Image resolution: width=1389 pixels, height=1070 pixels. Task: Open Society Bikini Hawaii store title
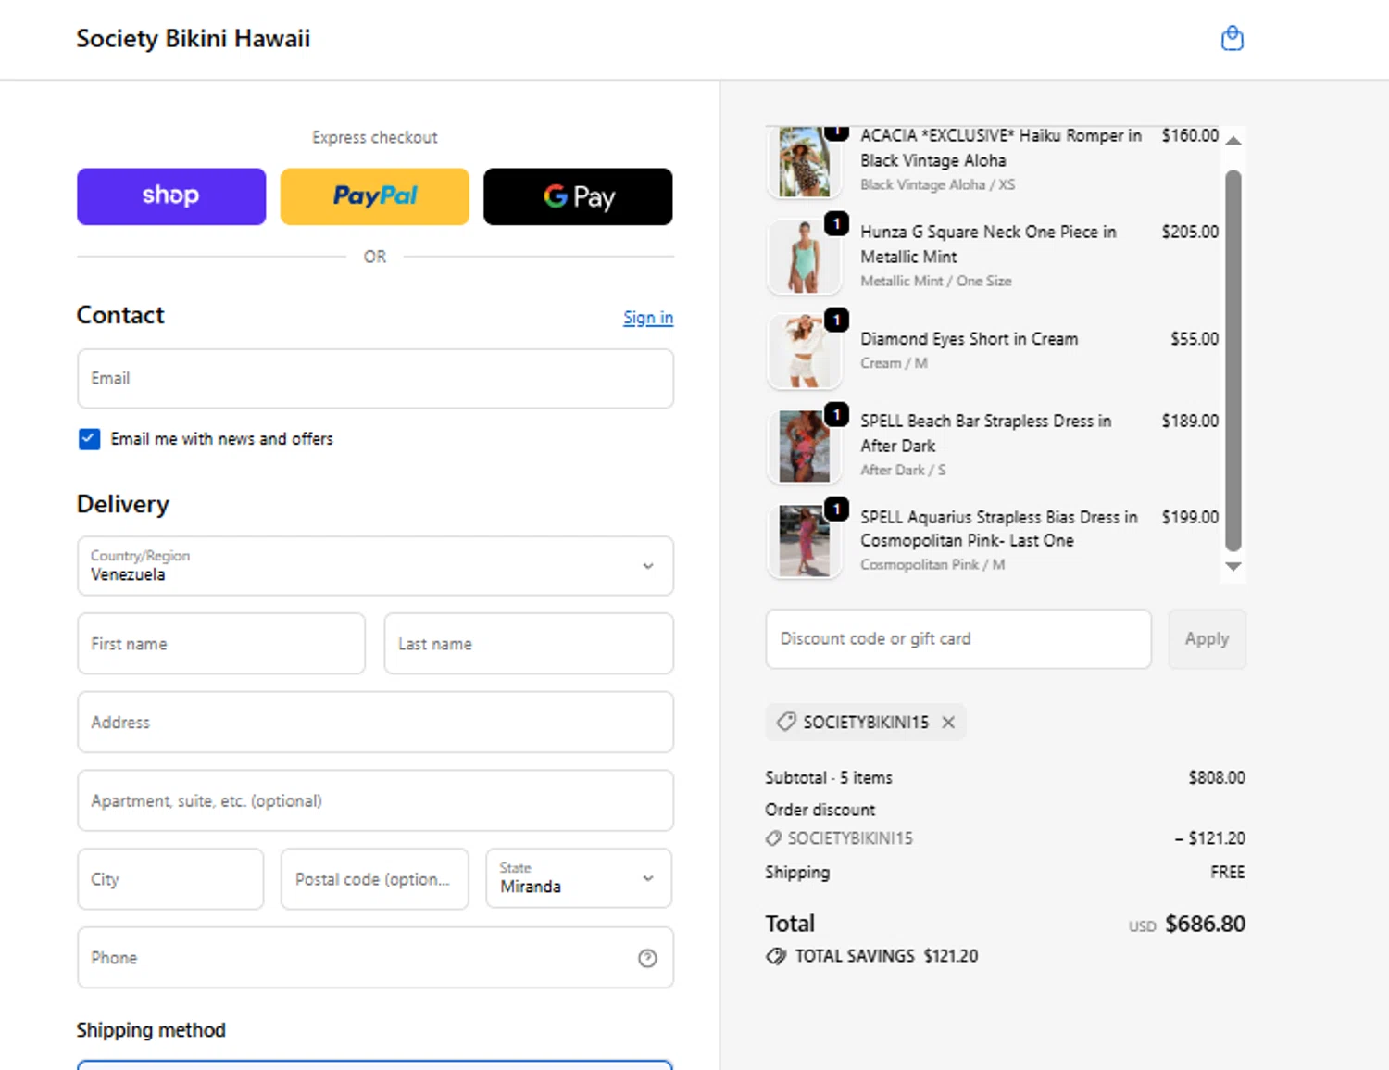tap(193, 39)
